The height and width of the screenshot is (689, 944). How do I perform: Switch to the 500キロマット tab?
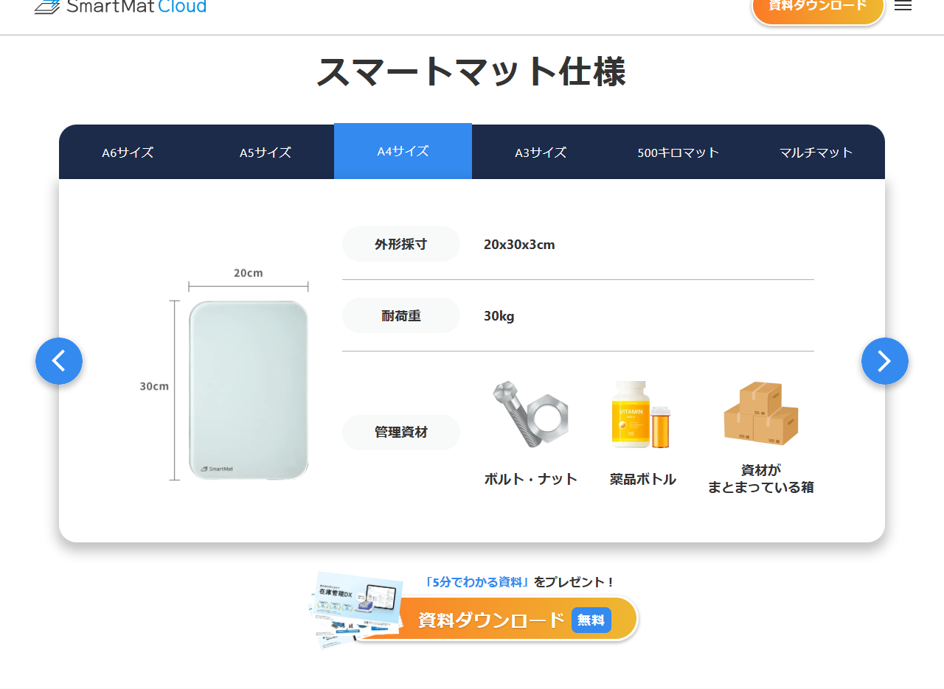point(678,153)
